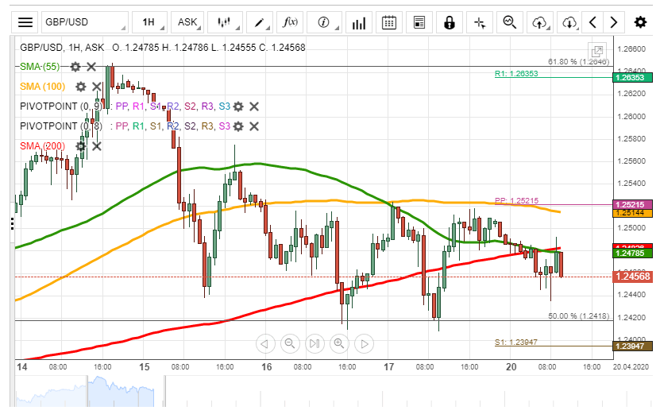This screenshot has height=418, width=660.
Task: Select the pencil drawing tool
Action: click(260, 22)
